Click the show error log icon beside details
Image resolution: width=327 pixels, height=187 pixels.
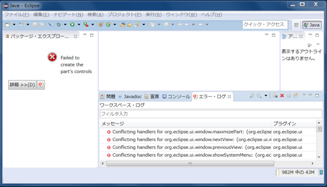click(x=41, y=85)
